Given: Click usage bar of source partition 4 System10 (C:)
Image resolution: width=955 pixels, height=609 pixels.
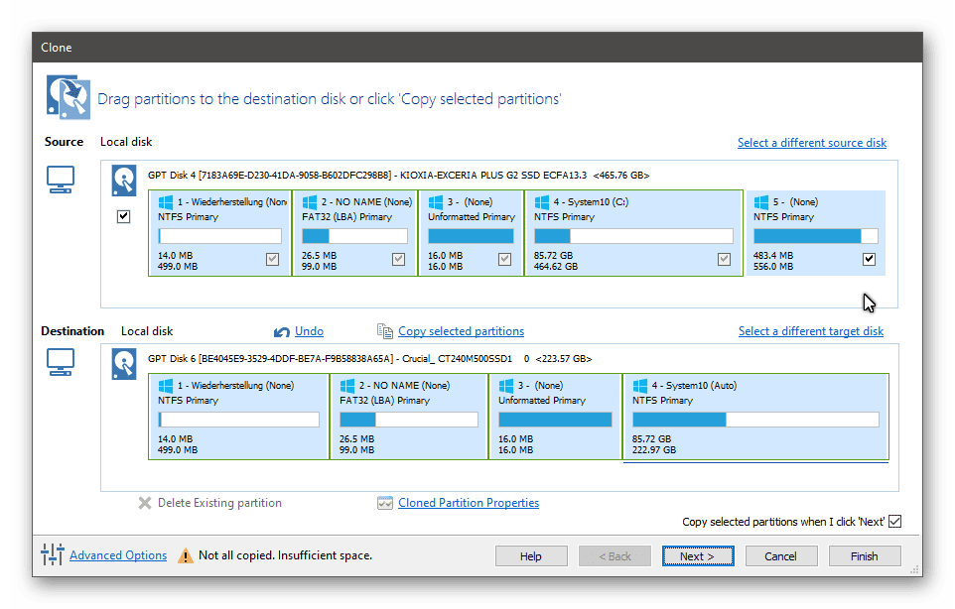Looking at the screenshot, I should tap(633, 236).
